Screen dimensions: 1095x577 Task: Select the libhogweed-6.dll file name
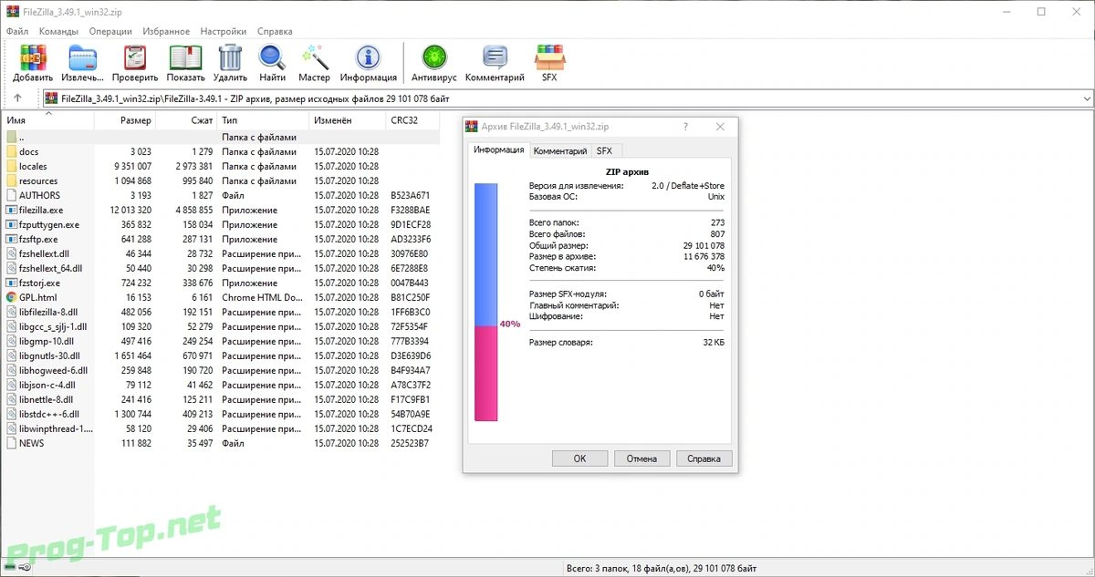(53, 370)
